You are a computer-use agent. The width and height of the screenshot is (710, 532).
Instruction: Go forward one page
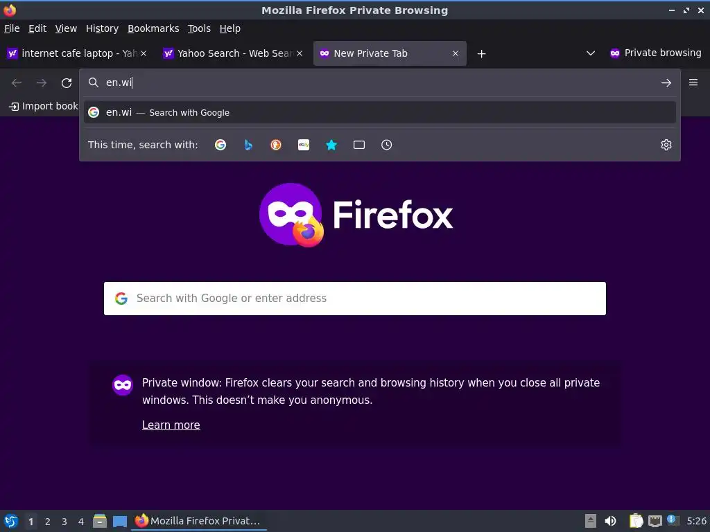pyautogui.click(x=42, y=83)
